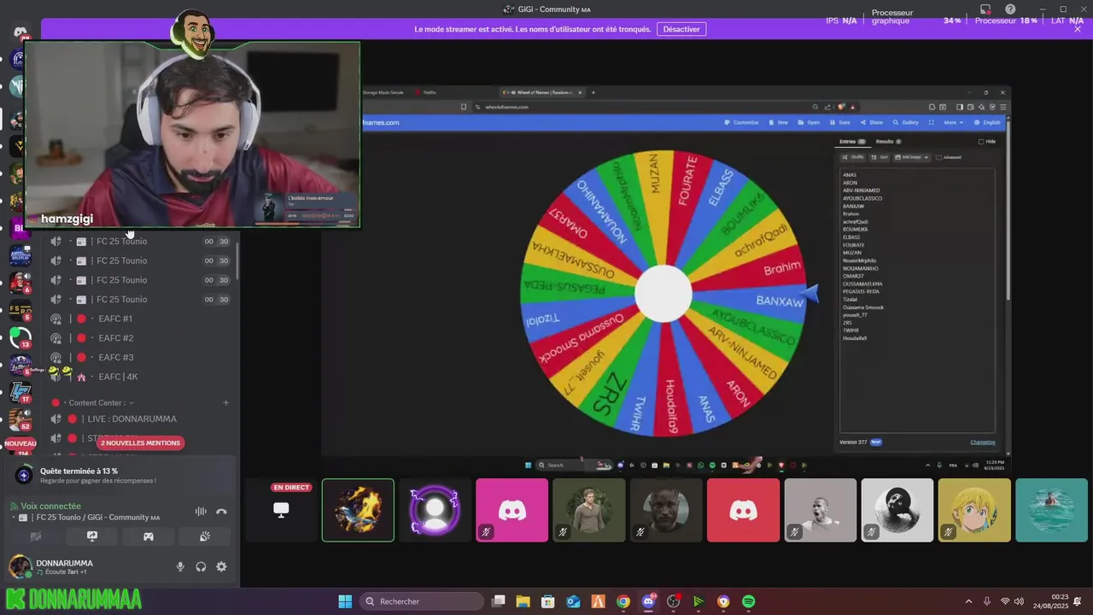Click the NOUVEAU unread servers badge
The image size is (1093, 615).
20,443
